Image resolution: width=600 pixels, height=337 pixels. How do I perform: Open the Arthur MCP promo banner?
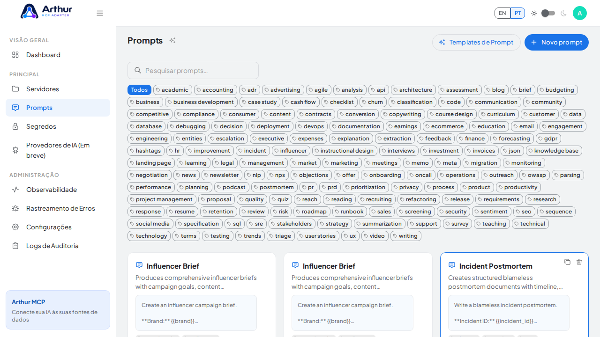58,310
